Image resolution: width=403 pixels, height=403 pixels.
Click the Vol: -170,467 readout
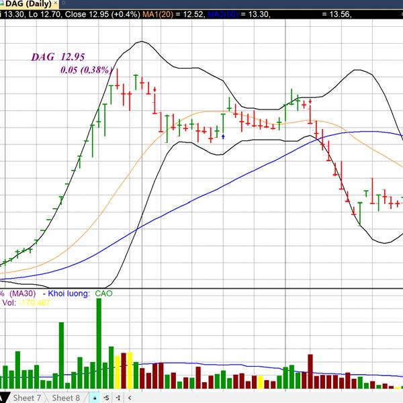[26, 302]
